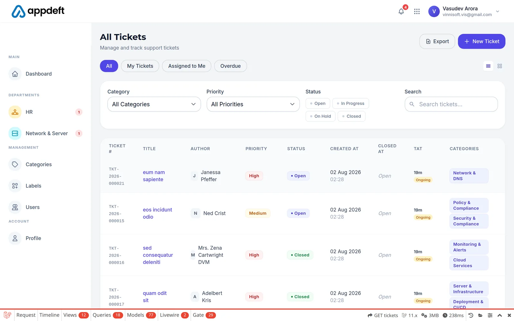This screenshot has height=321, width=514.
Task: Click the Categories tag icon
Action: click(15, 164)
